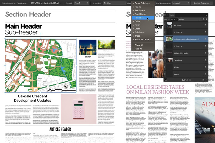Image resolution: width=215 pixels, height=143 pixels.
Task: Click the Layers panel close circle icon
Action: (165, 15)
